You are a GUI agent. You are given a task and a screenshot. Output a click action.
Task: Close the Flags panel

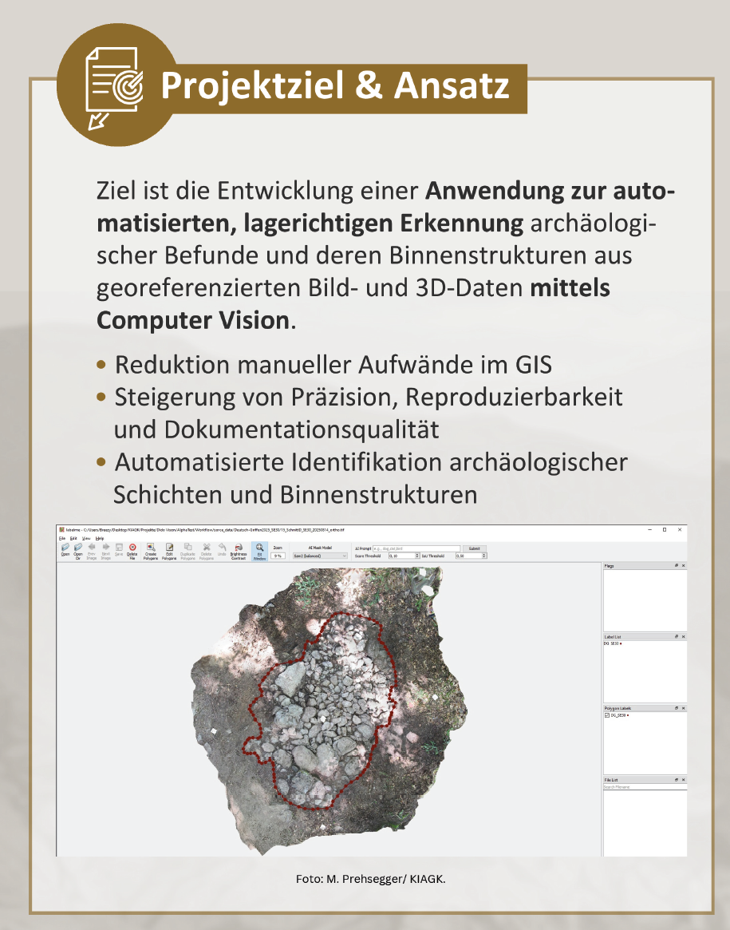point(683,566)
